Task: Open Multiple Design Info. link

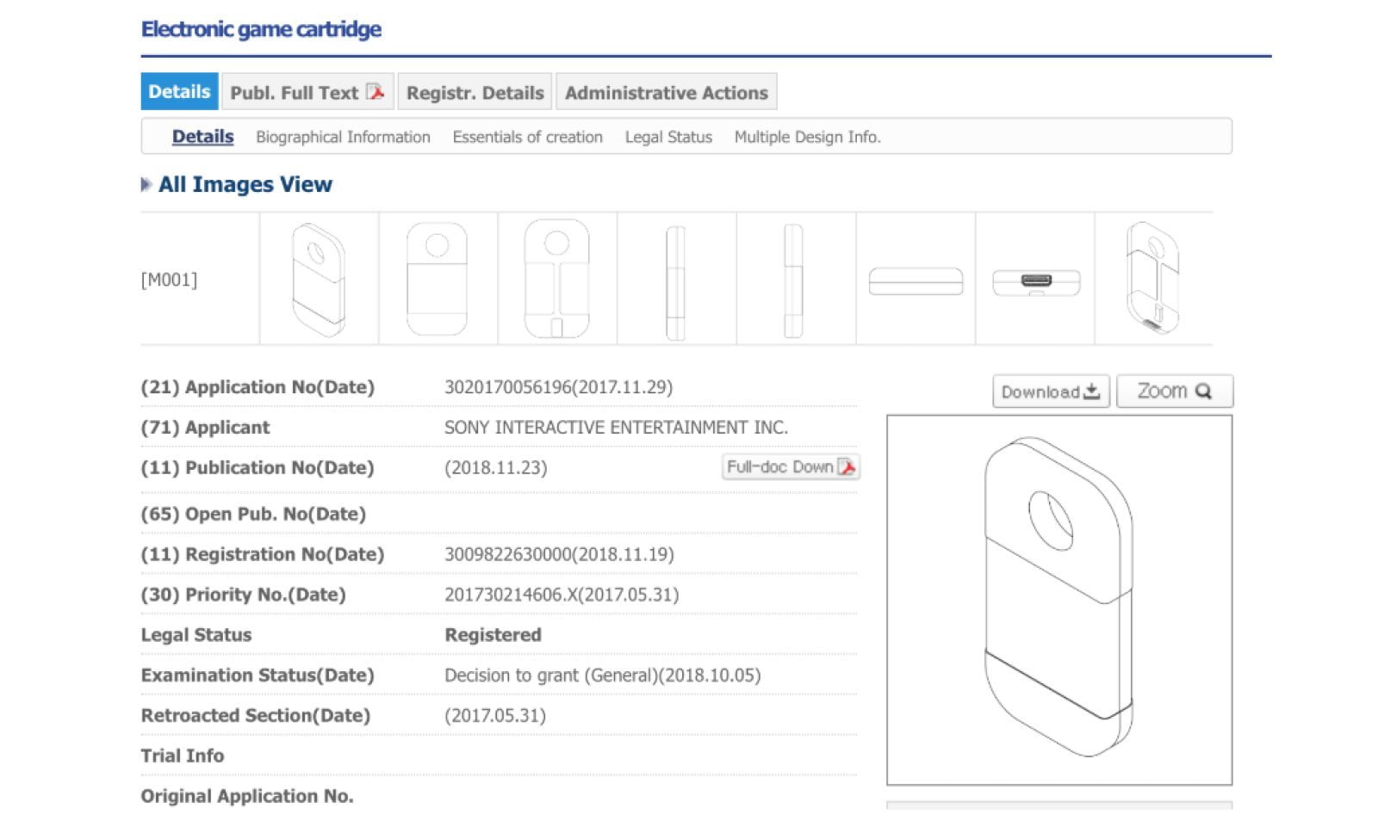Action: [x=807, y=137]
